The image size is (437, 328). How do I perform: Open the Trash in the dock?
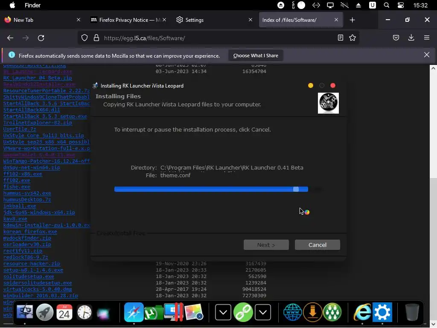click(412, 312)
